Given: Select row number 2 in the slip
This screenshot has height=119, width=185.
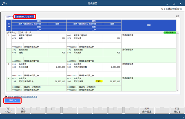Looking at the screenshot, I should (x=9, y=50).
